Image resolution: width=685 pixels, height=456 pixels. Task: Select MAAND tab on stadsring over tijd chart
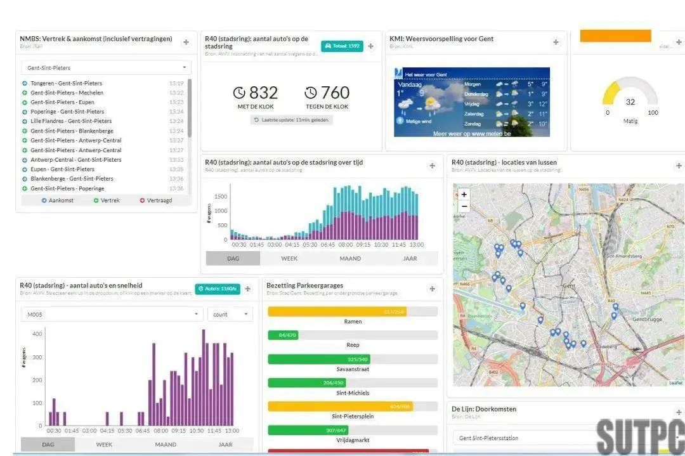350,259
